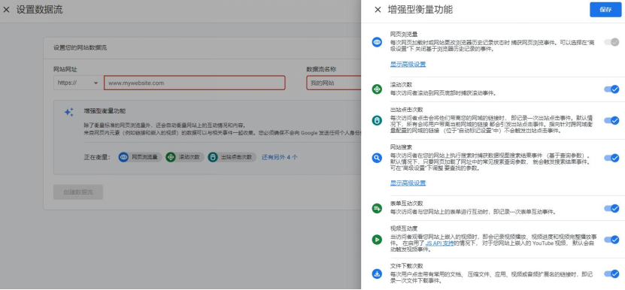Click the 表单互动次数 heading in panel
625x290 pixels.
pos(407,203)
